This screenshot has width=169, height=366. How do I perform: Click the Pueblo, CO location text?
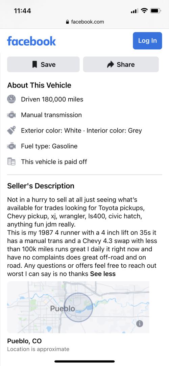click(x=24, y=341)
